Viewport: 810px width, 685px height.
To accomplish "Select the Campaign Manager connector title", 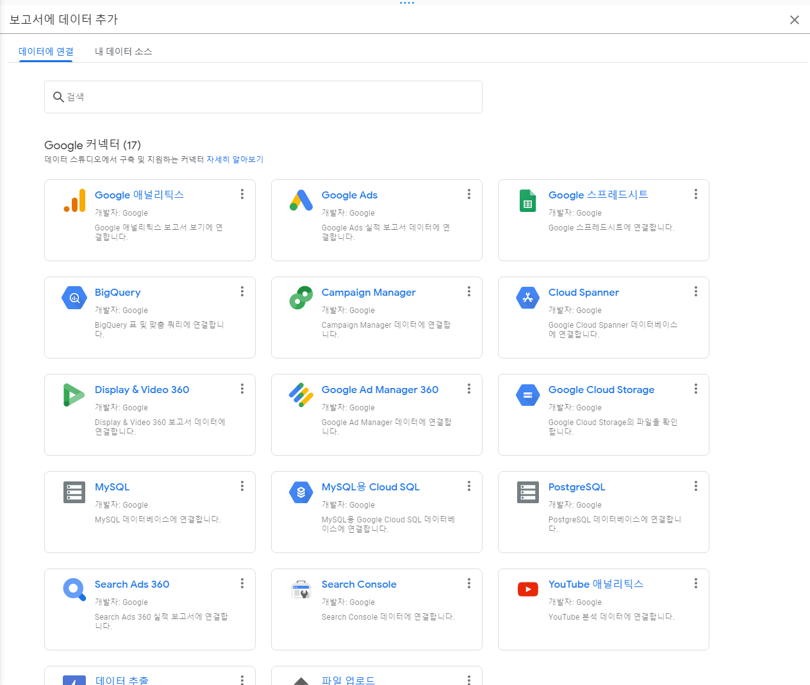I will (x=368, y=293).
